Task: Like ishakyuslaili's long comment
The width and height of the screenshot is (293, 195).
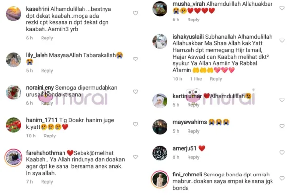Action: point(282,40)
